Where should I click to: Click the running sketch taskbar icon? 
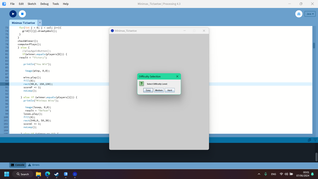75,174
